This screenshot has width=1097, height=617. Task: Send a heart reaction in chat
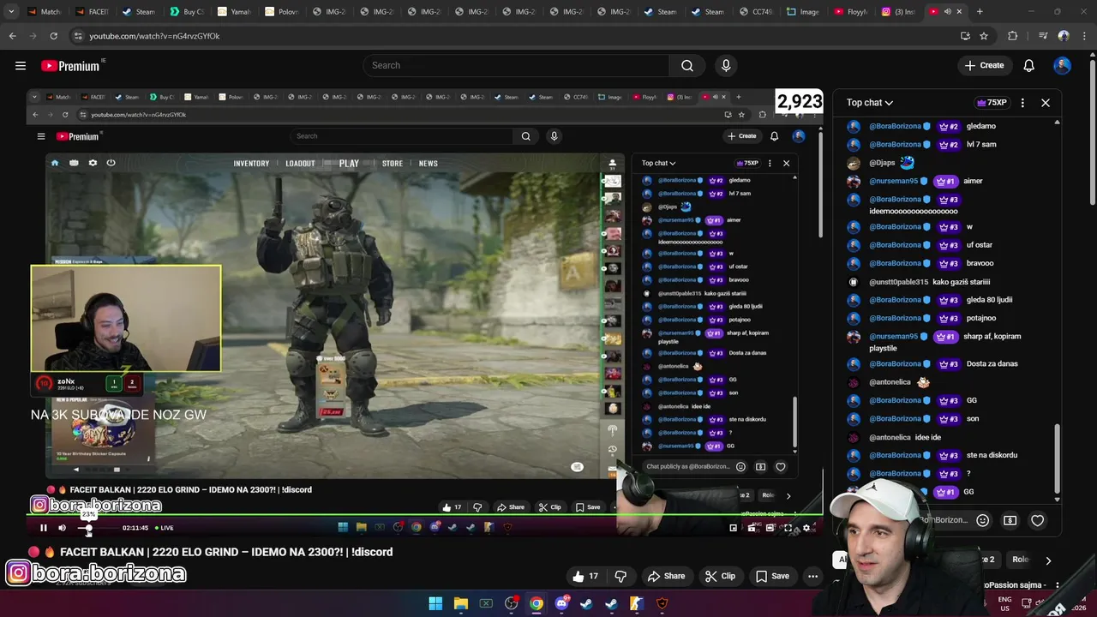pyautogui.click(x=1037, y=520)
